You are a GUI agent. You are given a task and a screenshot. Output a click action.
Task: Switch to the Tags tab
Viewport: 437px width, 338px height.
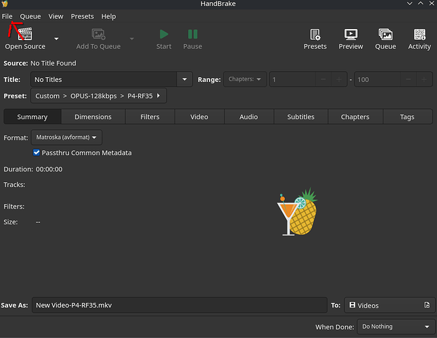pos(407,117)
